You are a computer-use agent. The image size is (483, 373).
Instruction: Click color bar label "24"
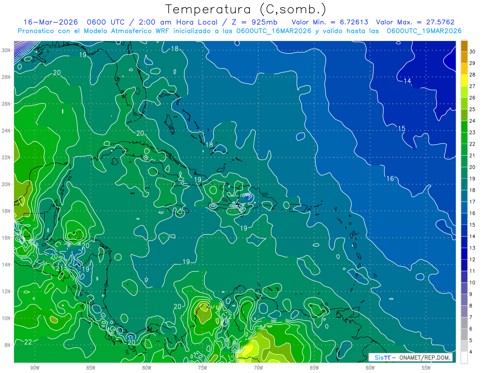tap(473, 121)
